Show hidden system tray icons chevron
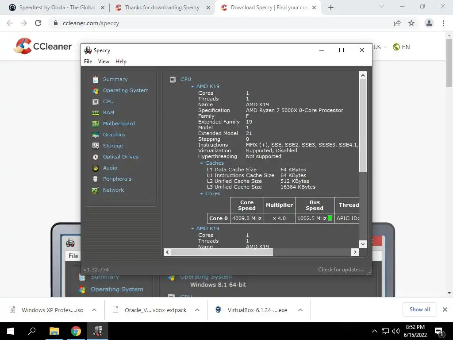The width and height of the screenshot is (453, 340). 375,331
